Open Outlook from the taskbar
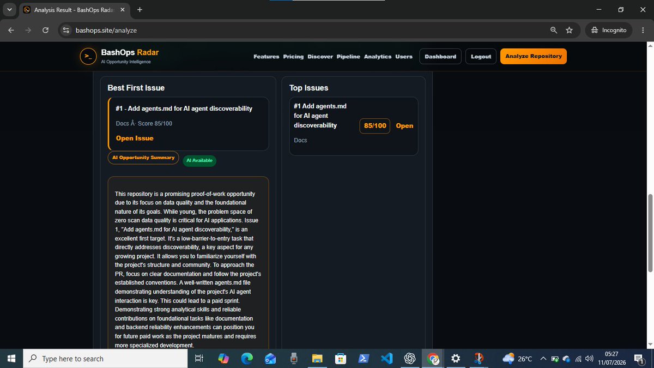 click(270, 358)
